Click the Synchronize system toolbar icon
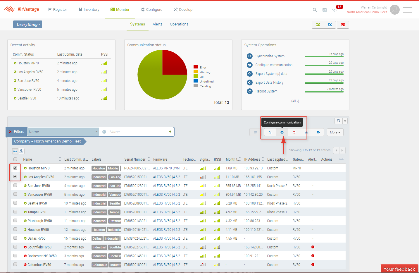The width and height of the screenshot is (419, 273). [270, 132]
